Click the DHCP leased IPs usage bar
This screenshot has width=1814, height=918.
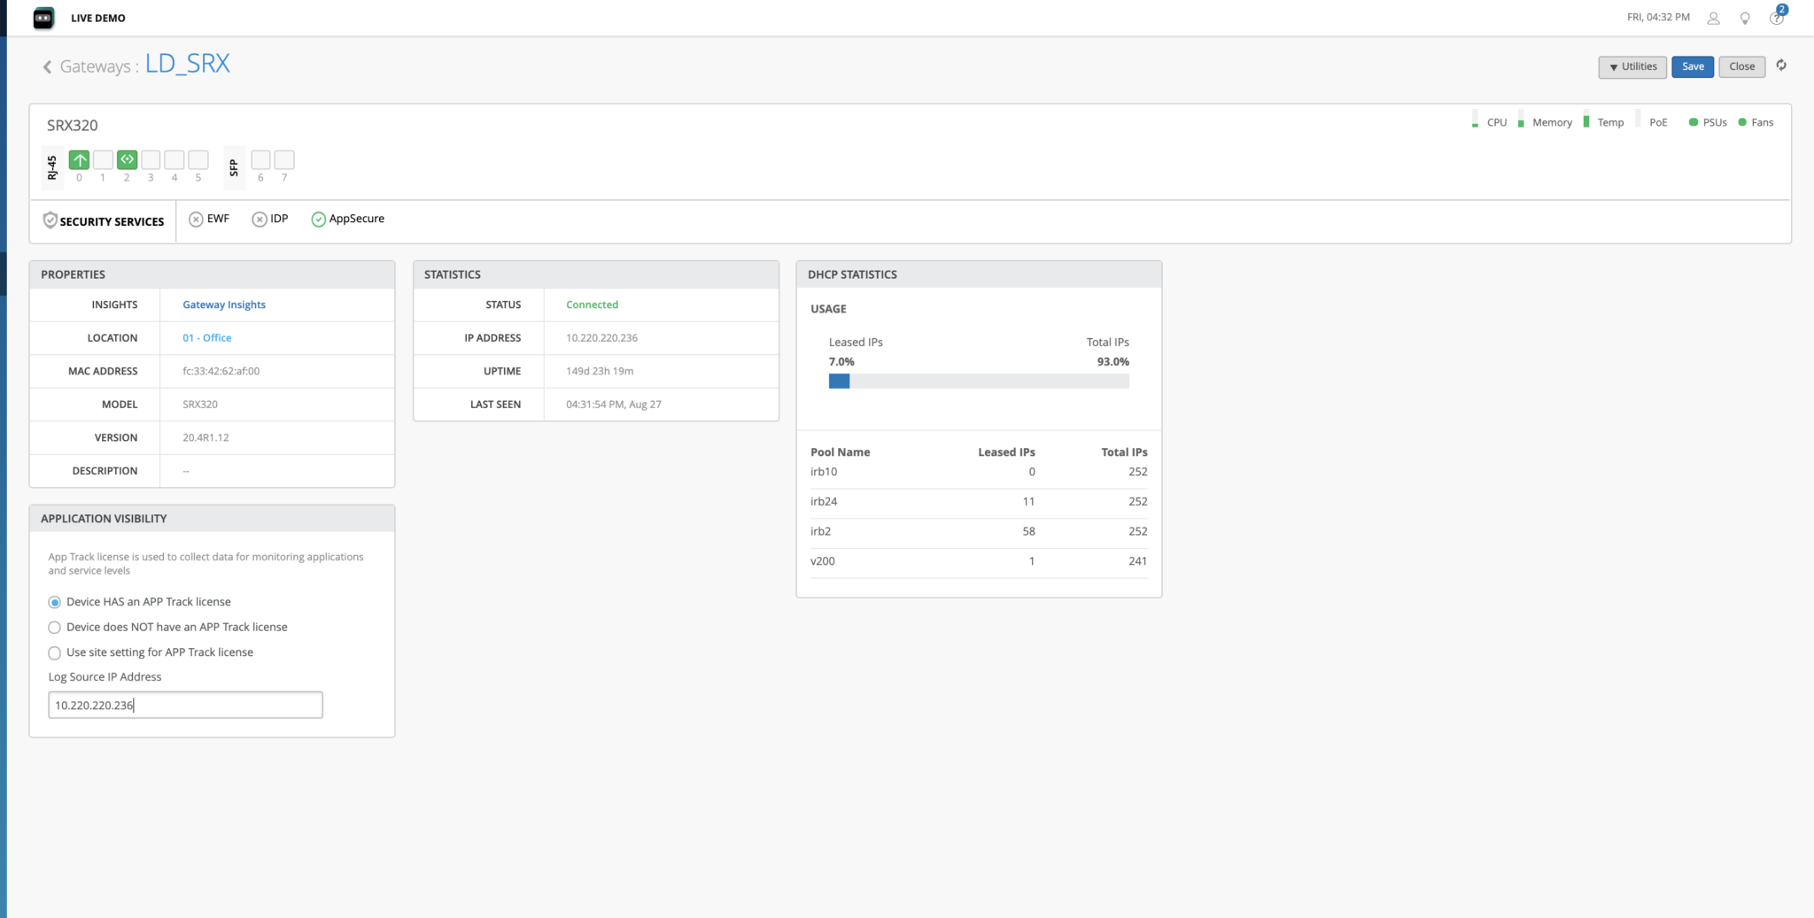pos(978,382)
